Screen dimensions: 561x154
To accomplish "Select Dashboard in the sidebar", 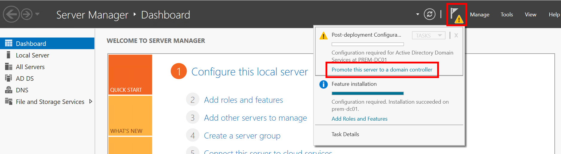I will [x=47, y=43].
